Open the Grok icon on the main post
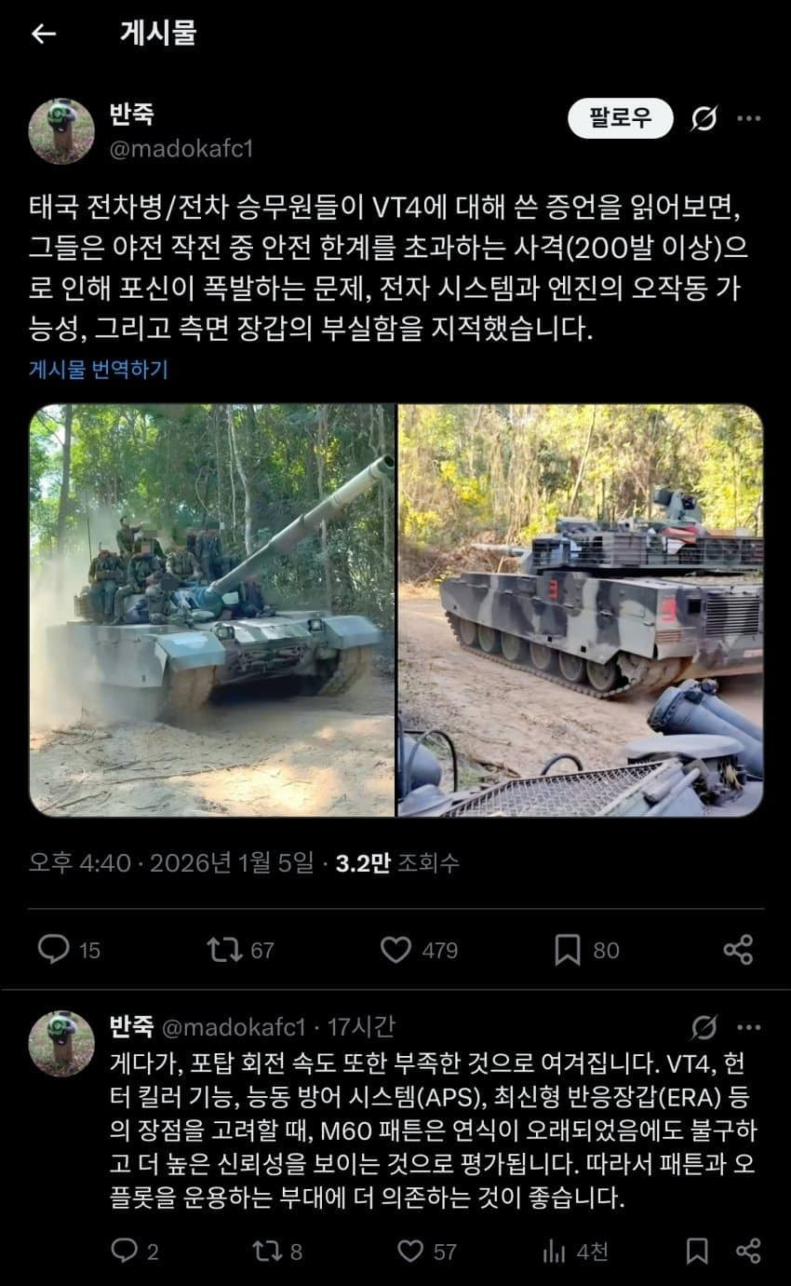Image resolution: width=791 pixels, height=1286 pixels. tap(704, 118)
